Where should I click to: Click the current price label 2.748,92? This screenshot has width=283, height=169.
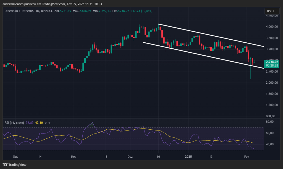[272, 62]
